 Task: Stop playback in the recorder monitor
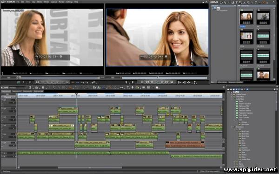[x=142, y=82]
